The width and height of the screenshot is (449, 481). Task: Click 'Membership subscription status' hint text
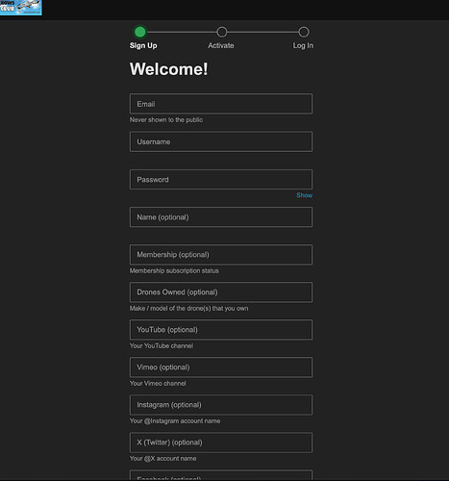click(x=174, y=271)
